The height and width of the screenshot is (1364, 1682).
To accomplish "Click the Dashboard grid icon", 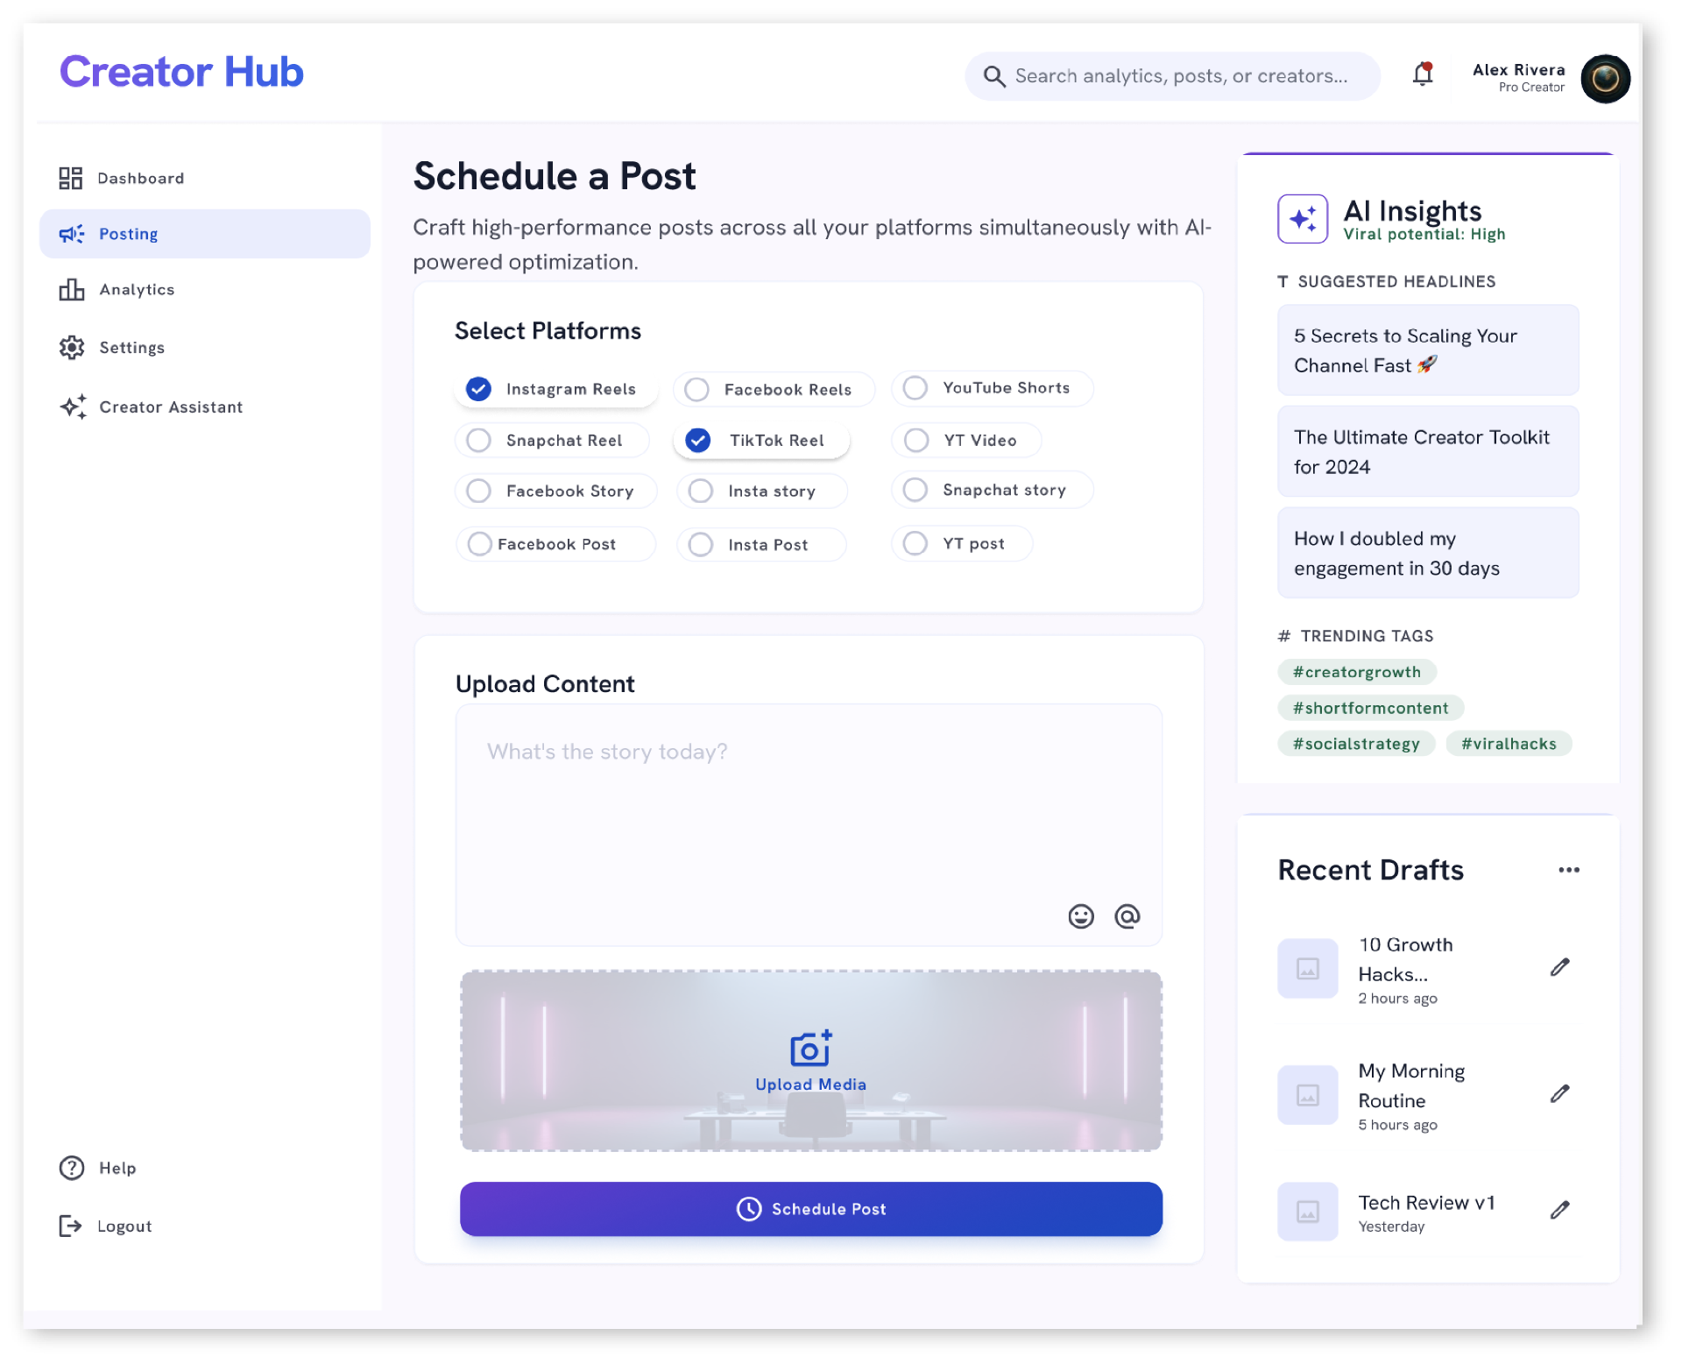I will point(71,178).
